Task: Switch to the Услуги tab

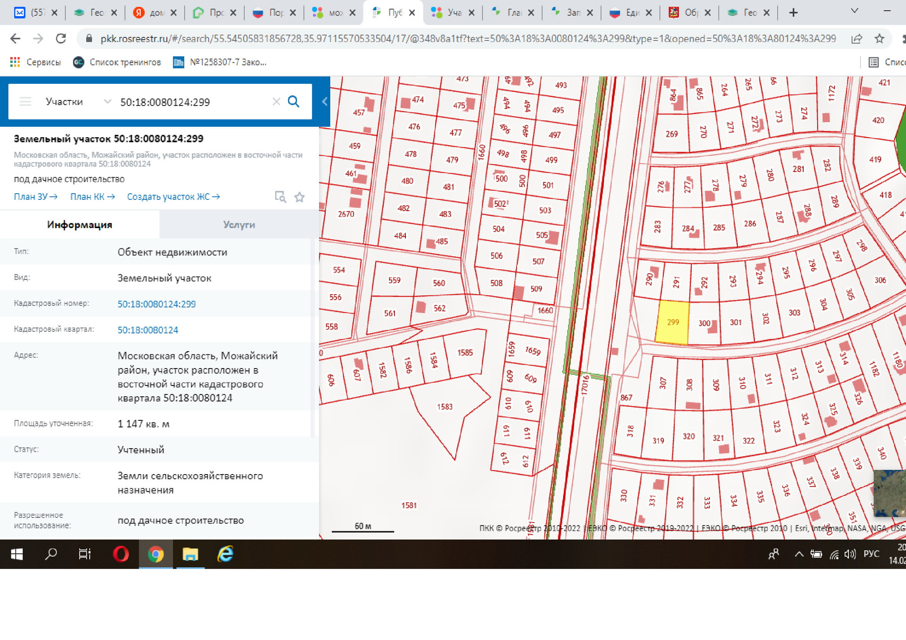Action: click(239, 225)
